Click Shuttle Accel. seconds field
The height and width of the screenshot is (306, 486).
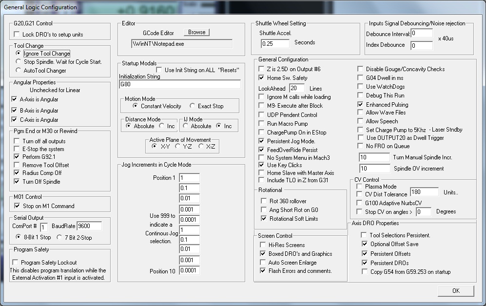coord(275,44)
